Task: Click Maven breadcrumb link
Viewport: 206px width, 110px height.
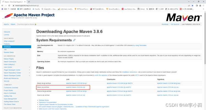Action: pyautogui.click(x=13, y=24)
